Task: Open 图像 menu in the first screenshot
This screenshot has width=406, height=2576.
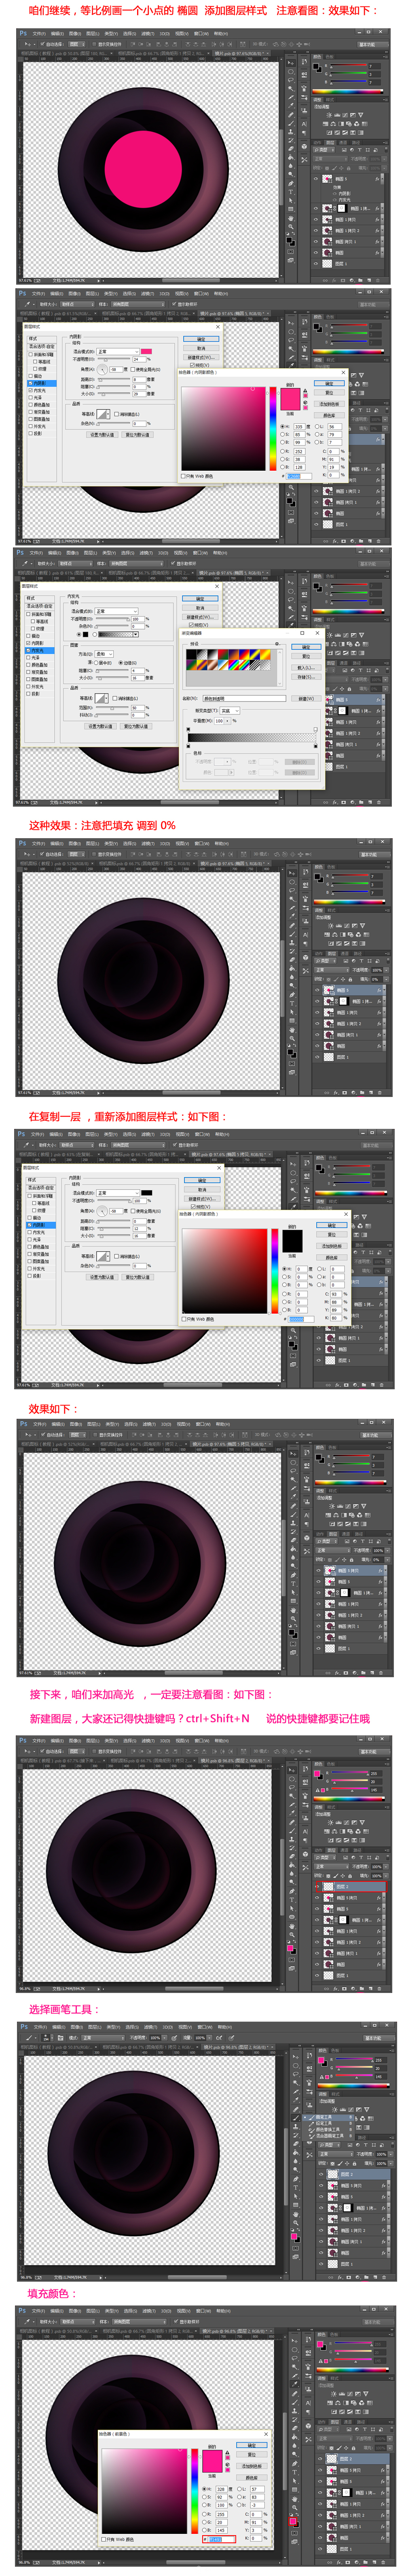Action: tap(74, 34)
